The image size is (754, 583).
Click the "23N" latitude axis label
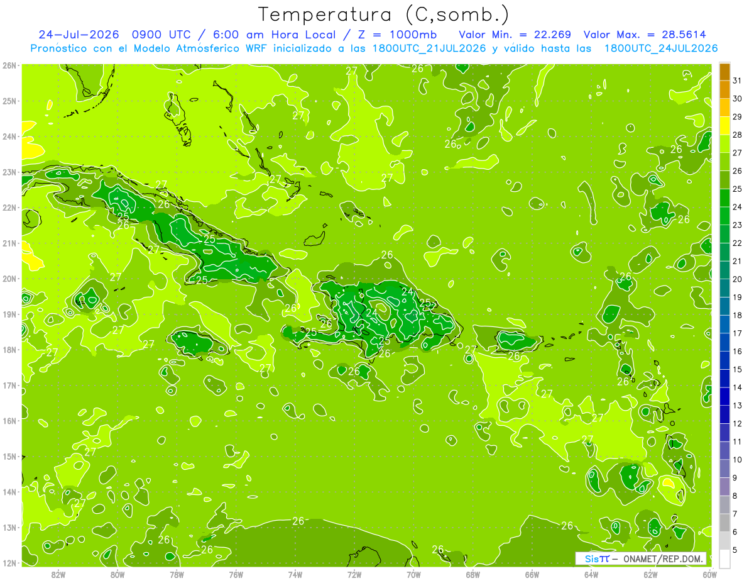pos(9,172)
